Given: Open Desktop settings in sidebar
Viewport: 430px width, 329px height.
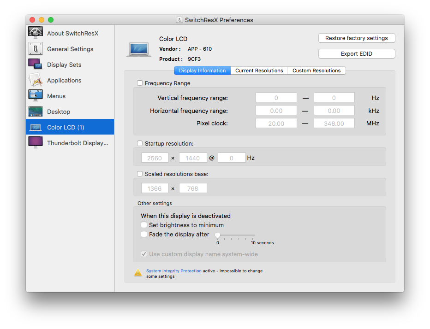Looking at the screenshot, I should tap(70, 112).
